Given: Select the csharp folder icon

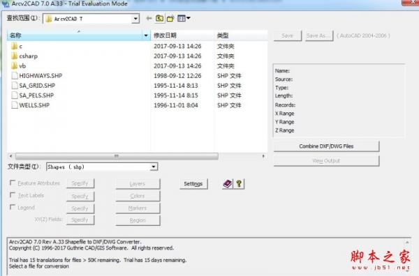Looking at the screenshot, I should click(15, 56).
